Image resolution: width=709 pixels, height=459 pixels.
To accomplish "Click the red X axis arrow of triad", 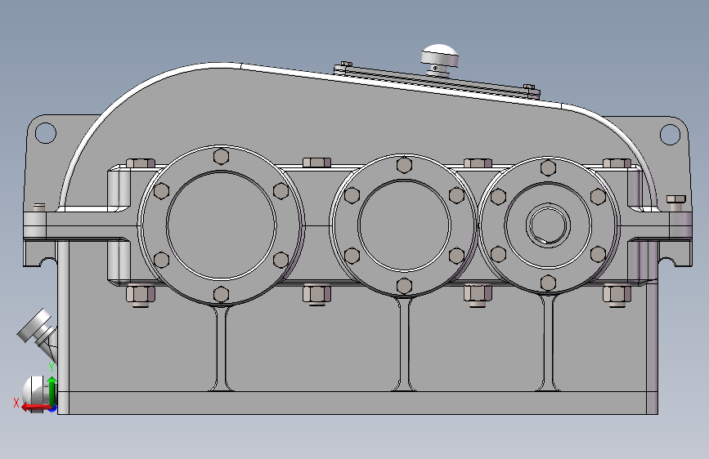I will (x=36, y=408).
